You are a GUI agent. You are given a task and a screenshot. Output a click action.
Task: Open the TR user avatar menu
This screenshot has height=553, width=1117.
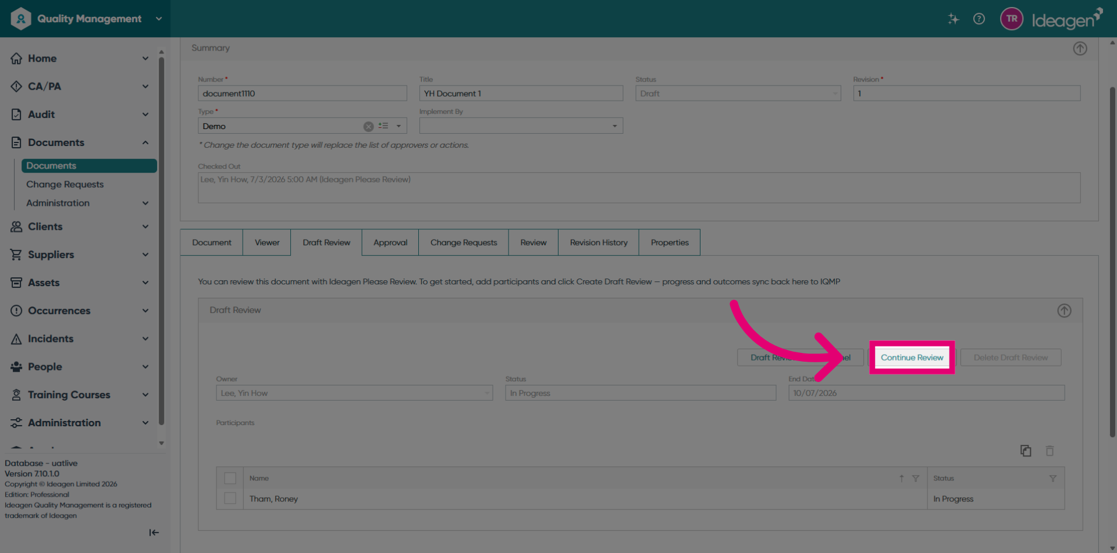coord(1012,19)
